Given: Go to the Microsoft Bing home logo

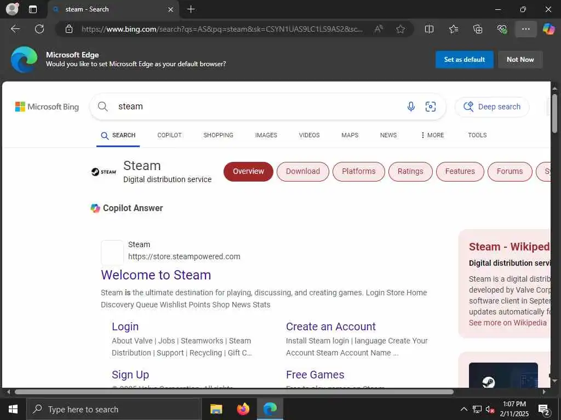Looking at the screenshot, I should (47, 107).
